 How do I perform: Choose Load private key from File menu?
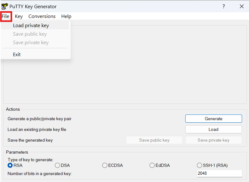[x=35, y=25]
